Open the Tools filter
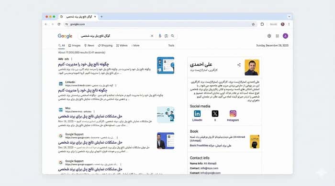Image resolution: width=335 pixels, height=186 pixels. (171, 45)
